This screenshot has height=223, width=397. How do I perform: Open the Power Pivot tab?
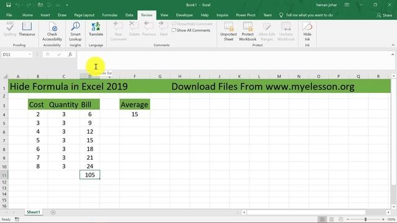(246, 15)
